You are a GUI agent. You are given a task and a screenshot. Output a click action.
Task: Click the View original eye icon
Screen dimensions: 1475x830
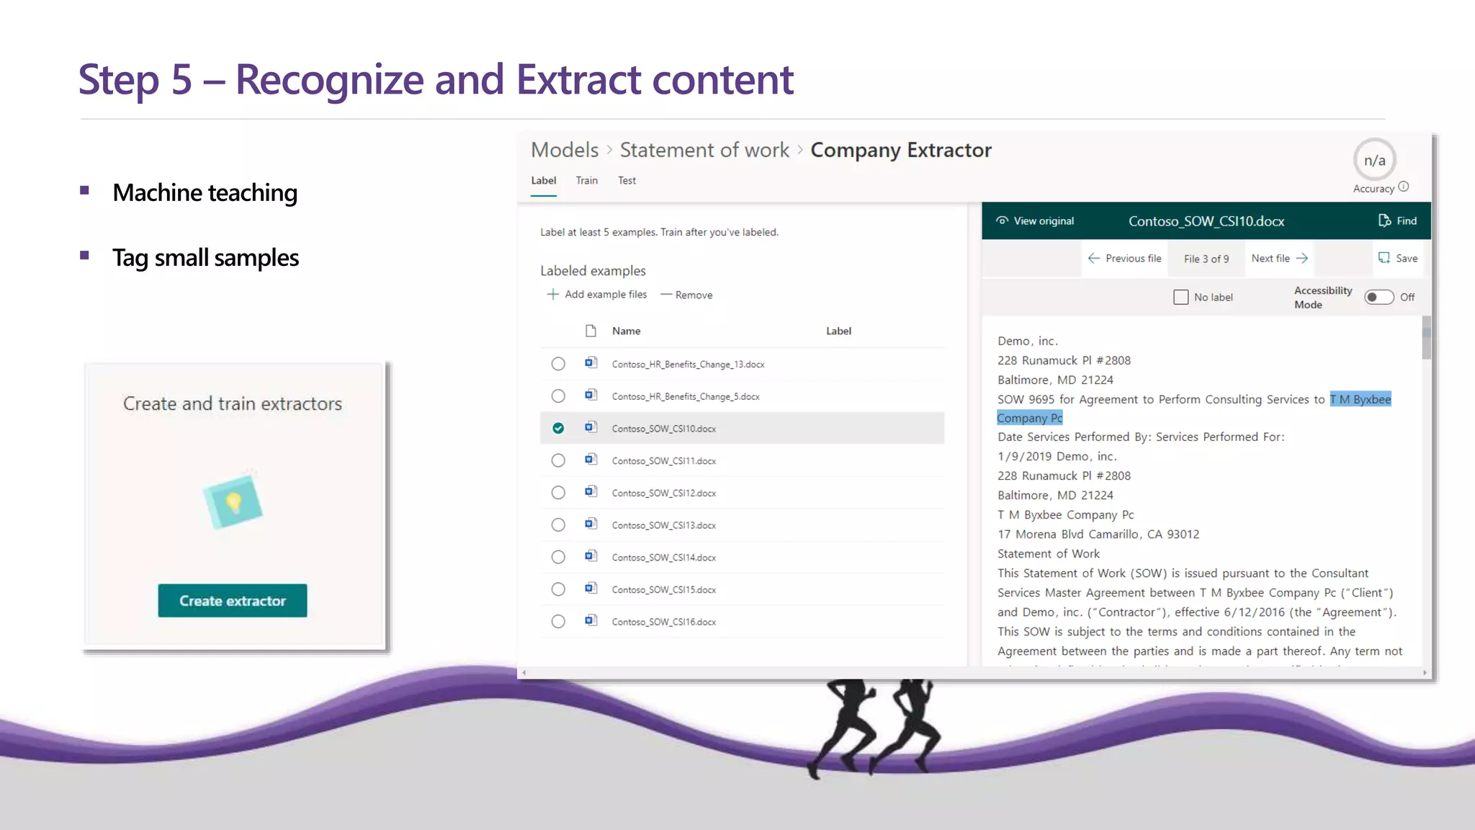(1002, 220)
